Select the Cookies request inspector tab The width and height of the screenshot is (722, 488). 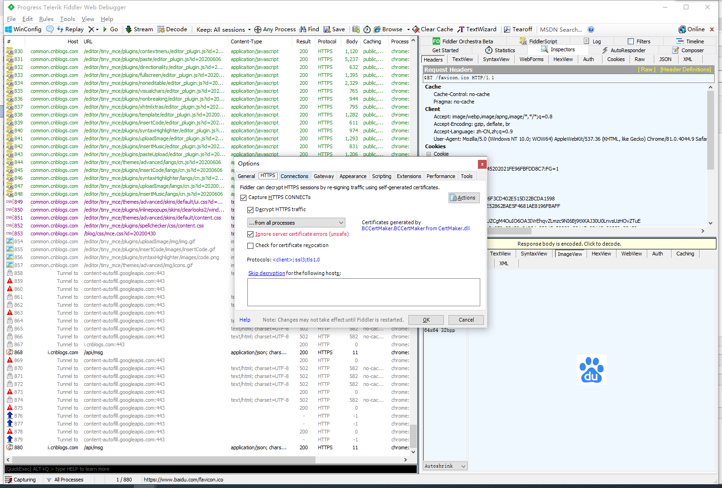click(x=616, y=59)
